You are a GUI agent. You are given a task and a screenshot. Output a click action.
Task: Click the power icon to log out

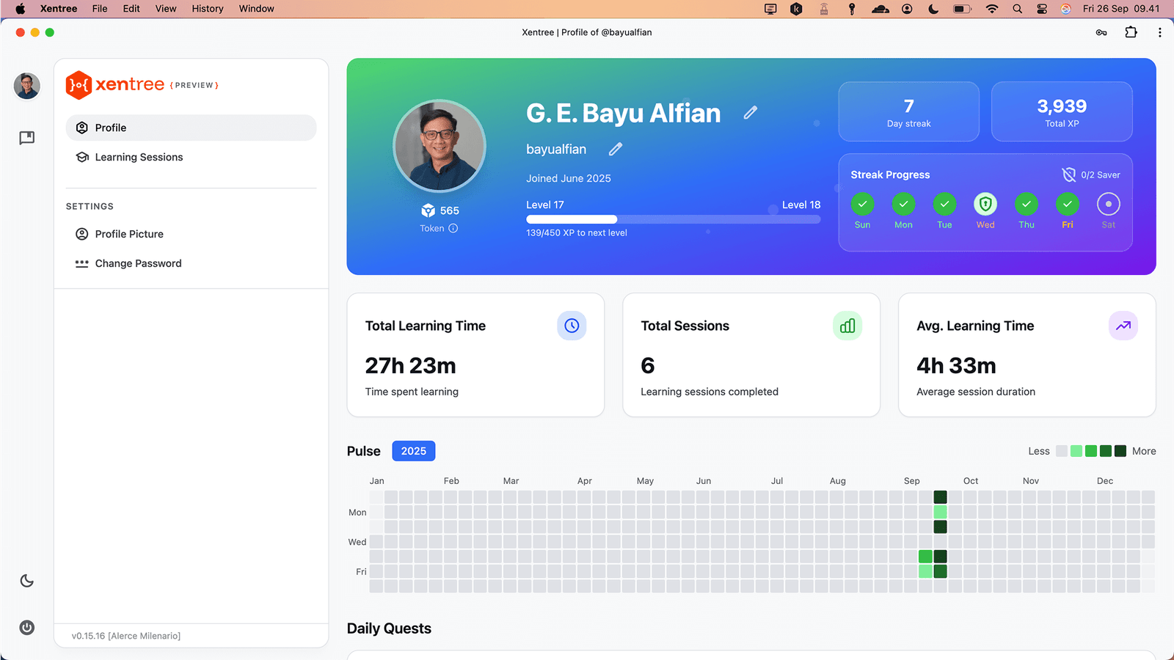(x=27, y=628)
